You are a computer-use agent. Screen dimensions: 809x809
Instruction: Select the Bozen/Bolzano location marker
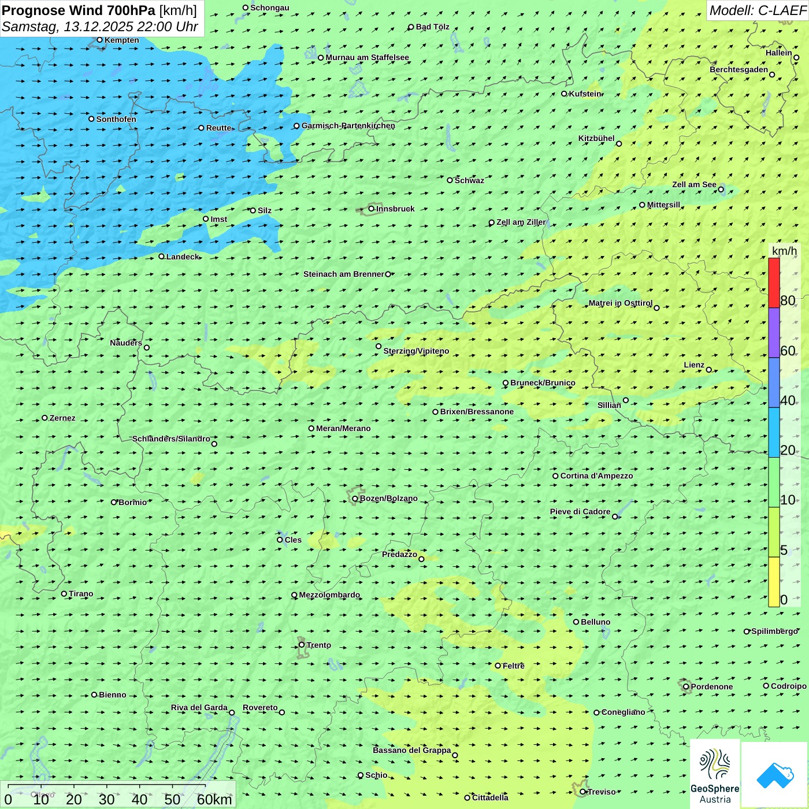point(355,499)
